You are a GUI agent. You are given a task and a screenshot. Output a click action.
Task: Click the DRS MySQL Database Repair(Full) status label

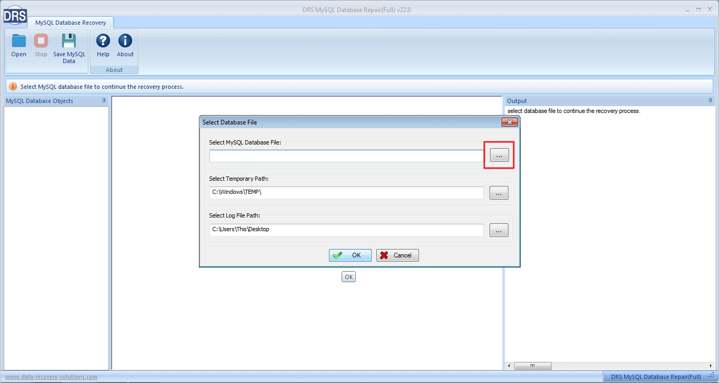tap(655, 377)
